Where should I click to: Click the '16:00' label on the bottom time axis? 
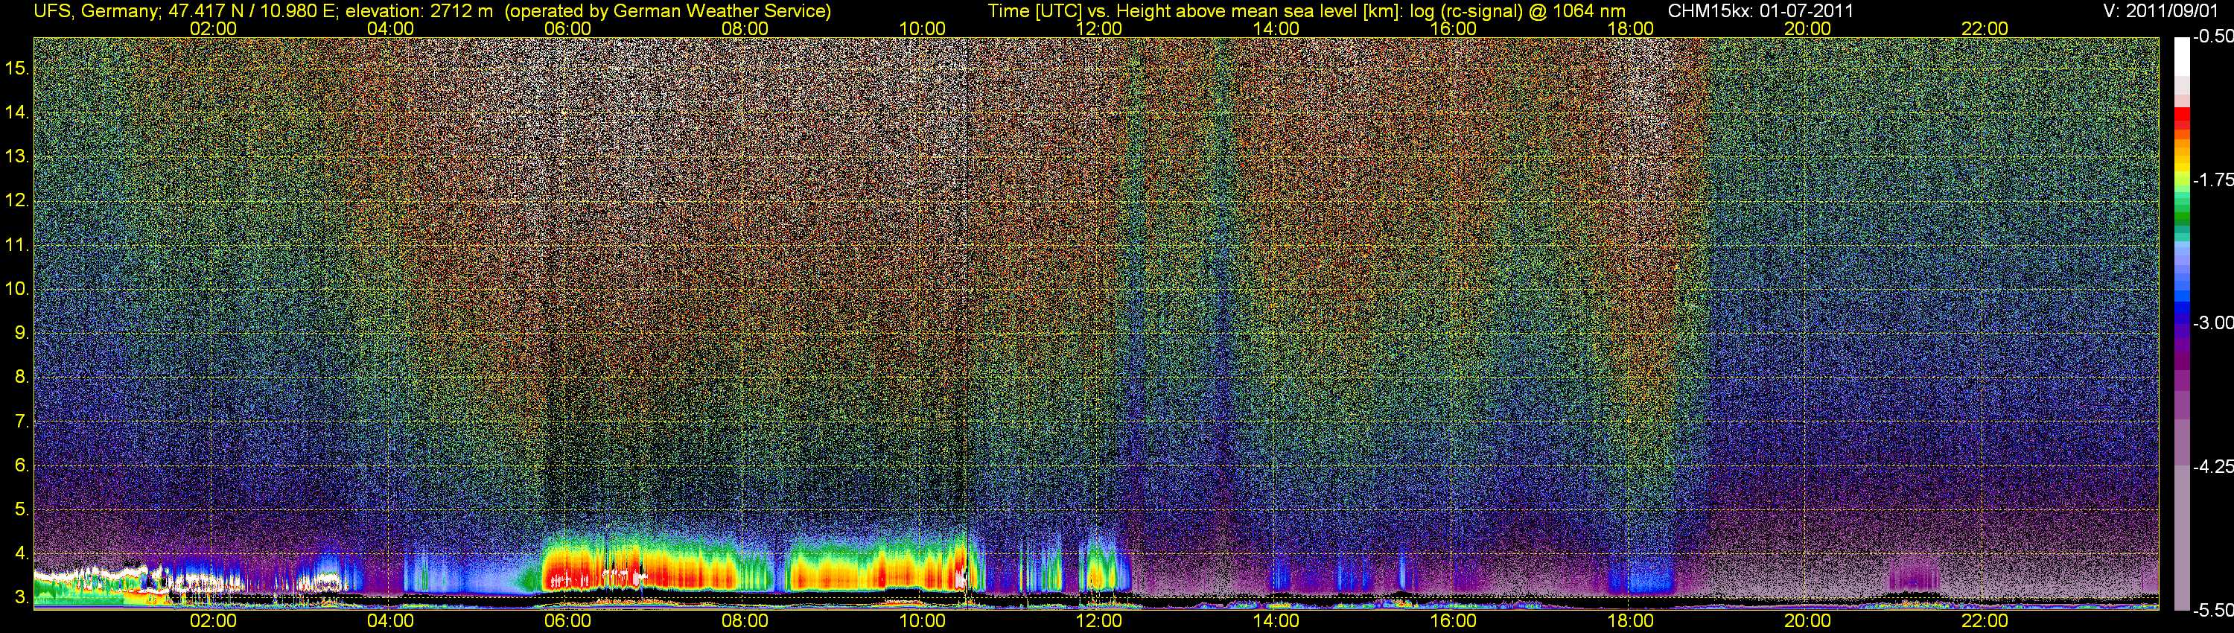(1454, 621)
